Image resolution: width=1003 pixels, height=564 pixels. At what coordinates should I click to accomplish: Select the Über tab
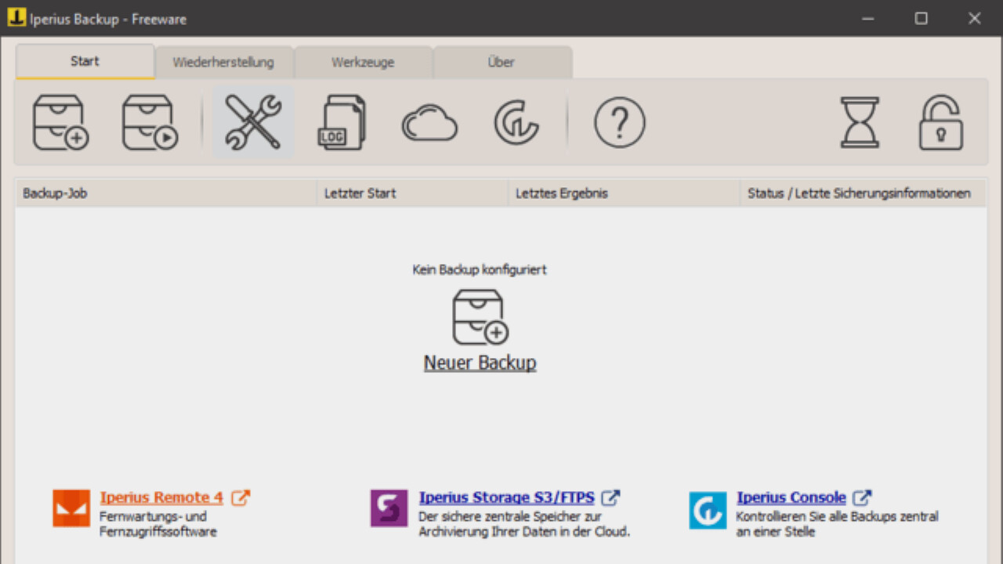click(501, 62)
